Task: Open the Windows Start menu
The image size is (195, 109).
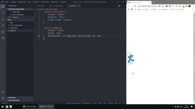Action: pos(2,107)
